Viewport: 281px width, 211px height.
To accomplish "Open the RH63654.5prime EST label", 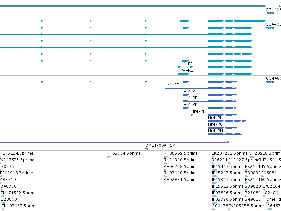I will (x=123, y=153).
